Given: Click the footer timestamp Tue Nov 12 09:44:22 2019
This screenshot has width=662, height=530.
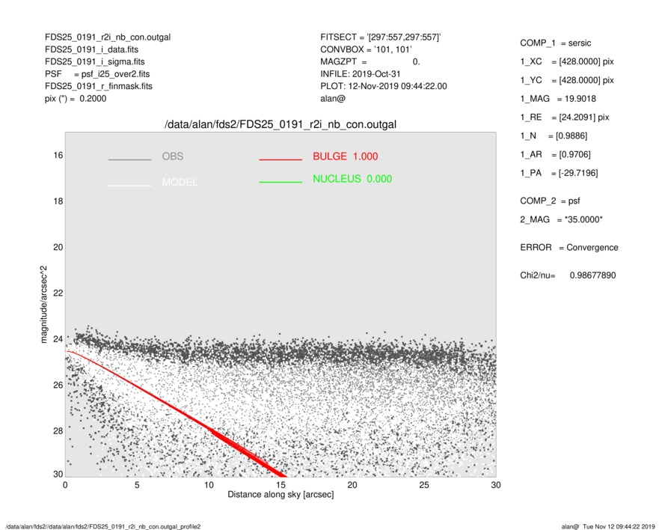Looking at the screenshot, I should click(x=619, y=526).
